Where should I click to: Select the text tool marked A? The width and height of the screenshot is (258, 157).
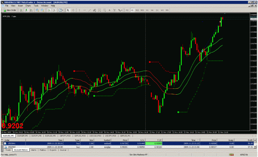[x=109, y=10]
